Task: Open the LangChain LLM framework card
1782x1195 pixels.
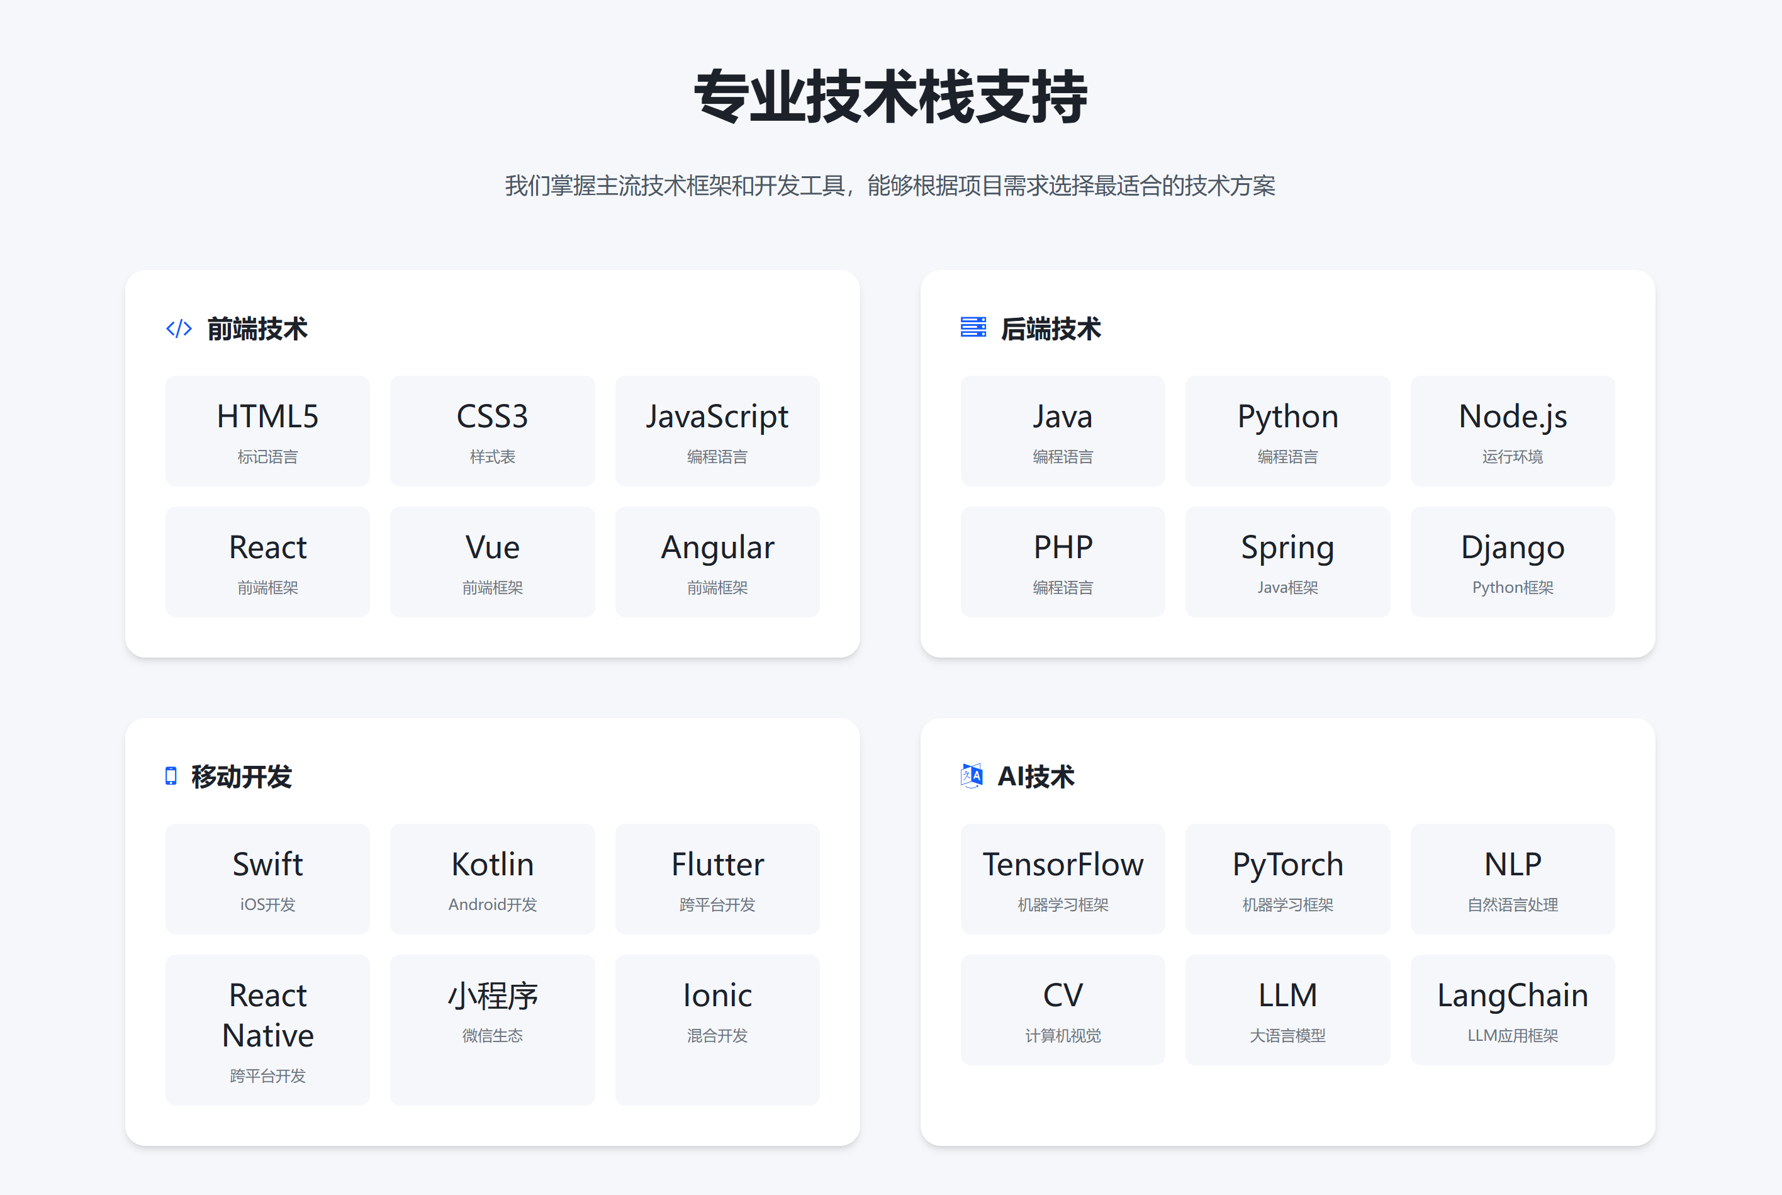Action: pyautogui.click(x=1512, y=1010)
